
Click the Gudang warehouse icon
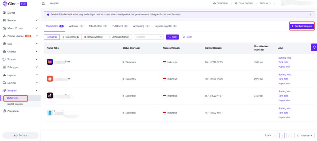(4, 52)
